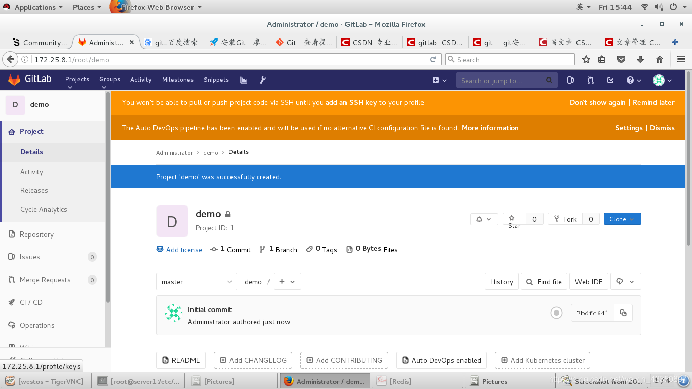Open the blue Clone dropdown
692x389 pixels.
(622, 219)
